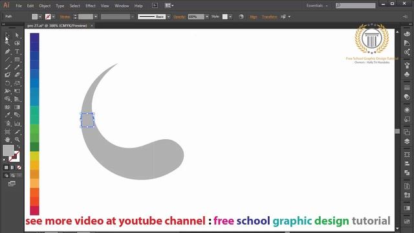The height and width of the screenshot is (233, 414).
Task: Open the Type menu
Action: click(x=60, y=6)
